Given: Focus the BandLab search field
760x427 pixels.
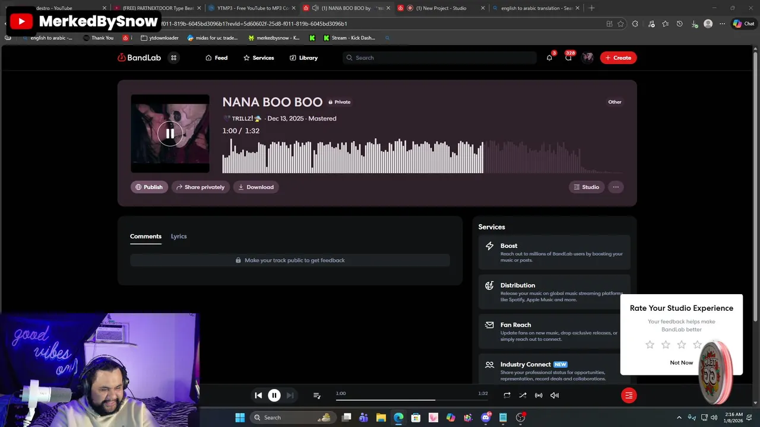Looking at the screenshot, I should (439, 58).
